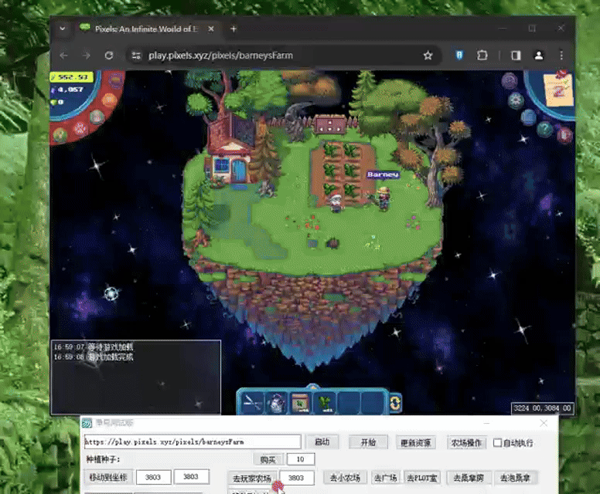Select the green crop item in the hotbar

(x=325, y=403)
